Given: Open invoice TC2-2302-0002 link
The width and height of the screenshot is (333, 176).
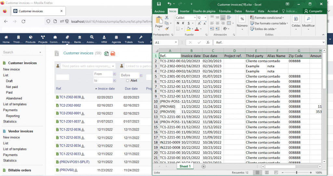Looking at the screenshot, I should pos(70,106).
